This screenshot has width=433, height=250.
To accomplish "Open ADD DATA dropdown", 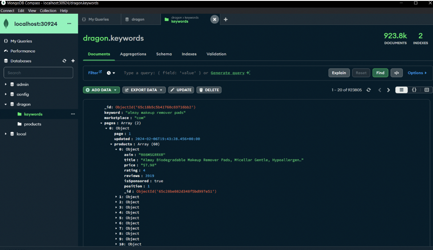I will [x=101, y=90].
